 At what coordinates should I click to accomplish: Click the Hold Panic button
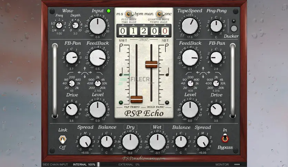167,102
